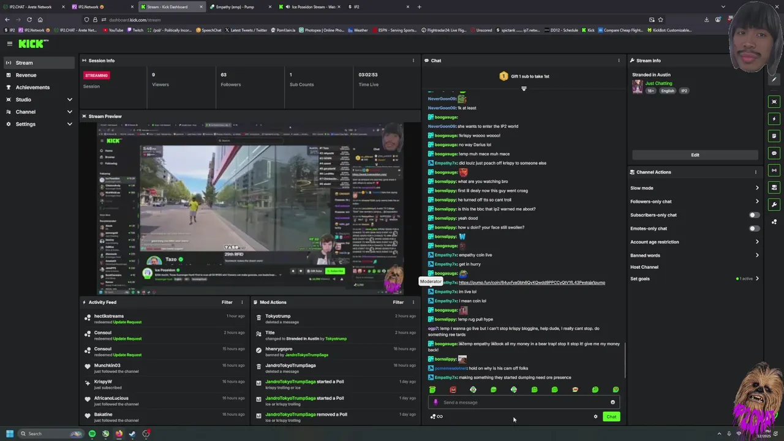Expand the Studio sidebar section
Screen dimensions: 784x441
[69, 99]
